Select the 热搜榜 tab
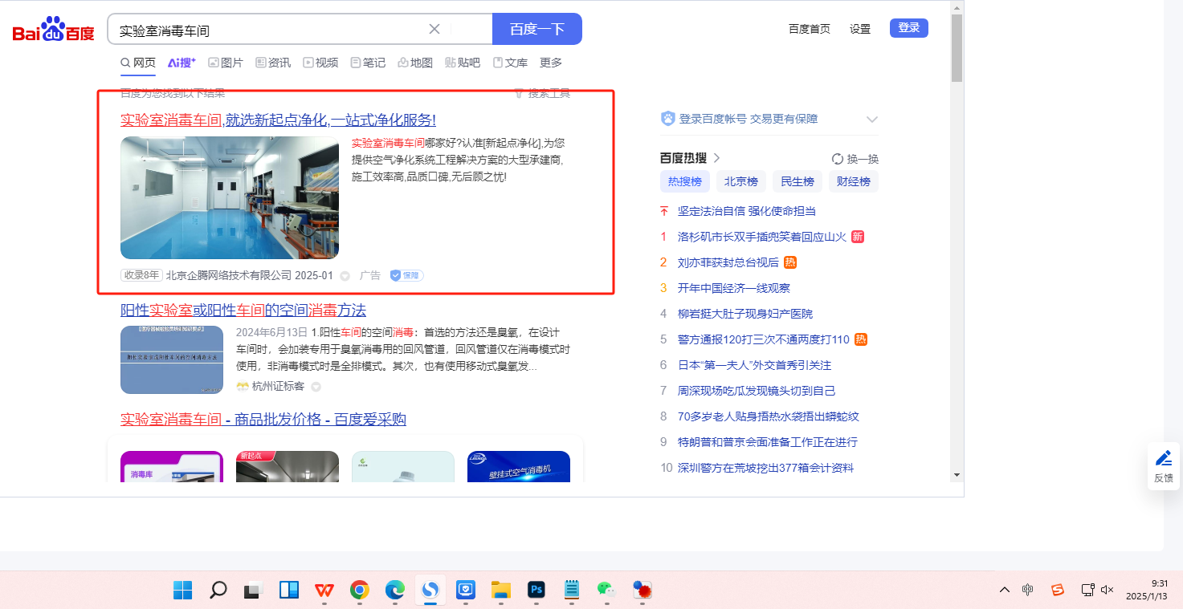Image resolution: width=1183 pixels, height=609 pixels. click(x=685, y=181)
